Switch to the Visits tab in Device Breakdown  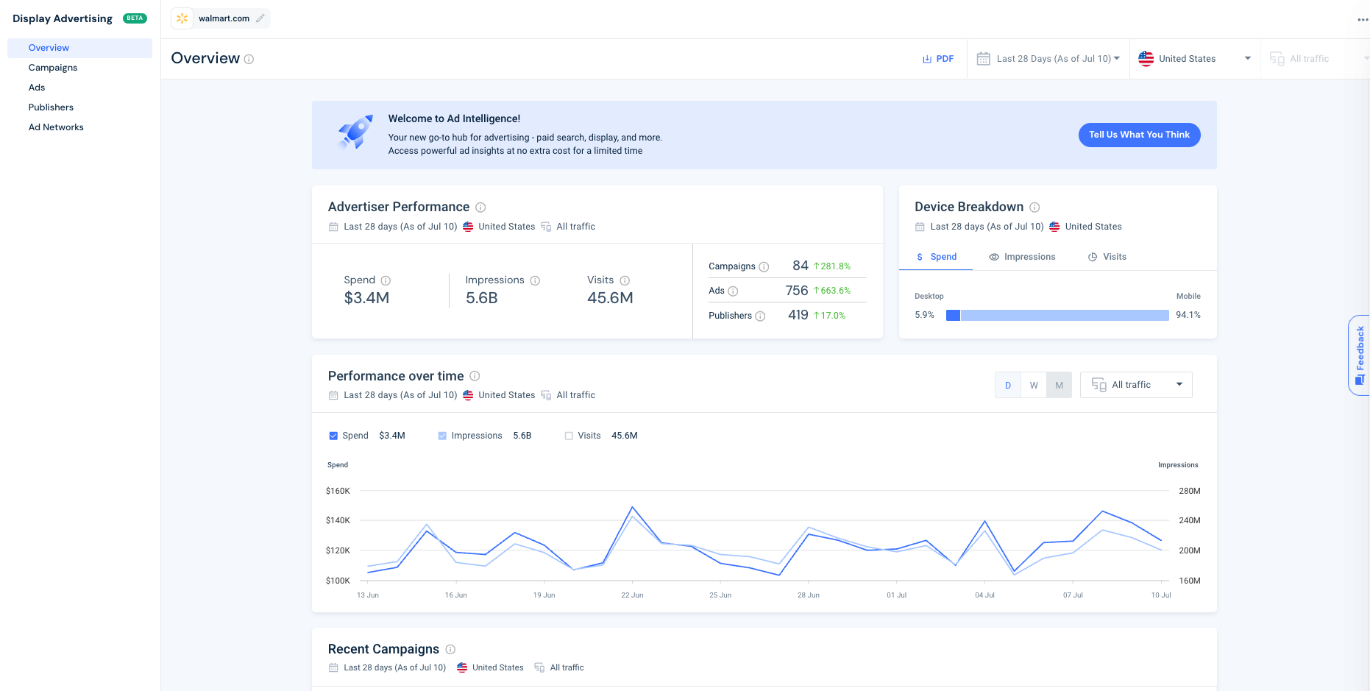[1107, 256]
